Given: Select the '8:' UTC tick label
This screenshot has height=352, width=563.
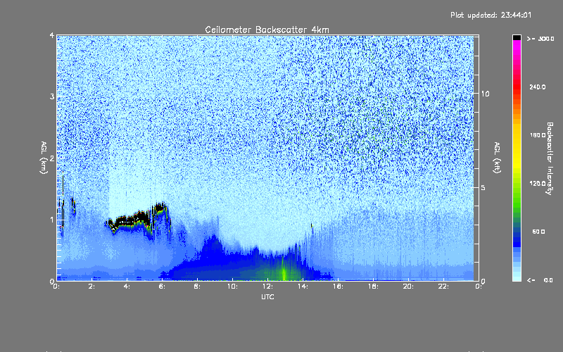Looking at the screenshot, I should [198, 287].
